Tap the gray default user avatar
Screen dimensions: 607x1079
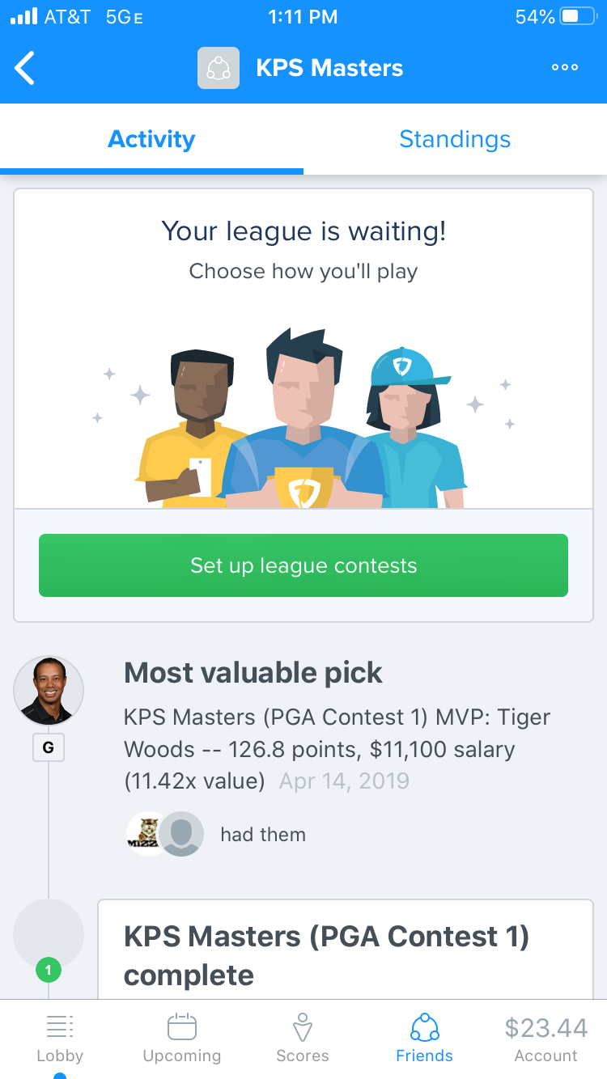point(181,833)
